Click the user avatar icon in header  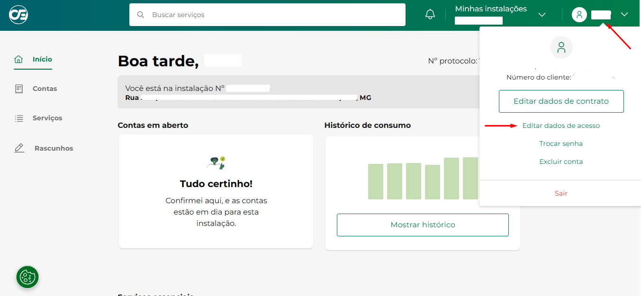click(x=579, y=15)
